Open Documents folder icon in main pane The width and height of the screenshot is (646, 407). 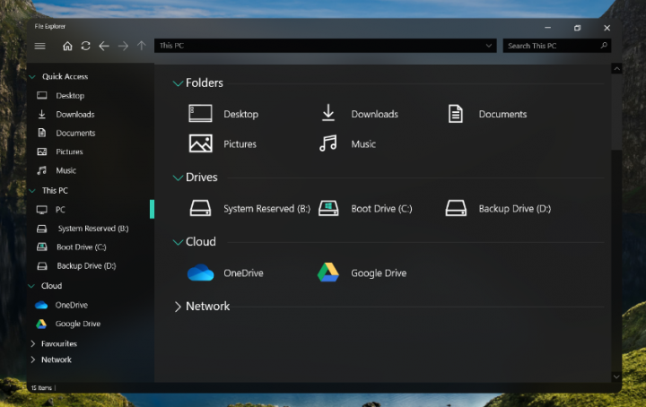tap(456, 114)
